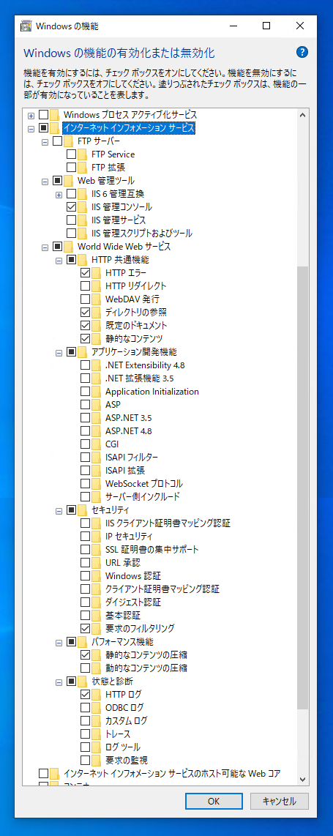
Task: Check .NET Extensibility 4.8 checkbox
Action: [85, 365]
